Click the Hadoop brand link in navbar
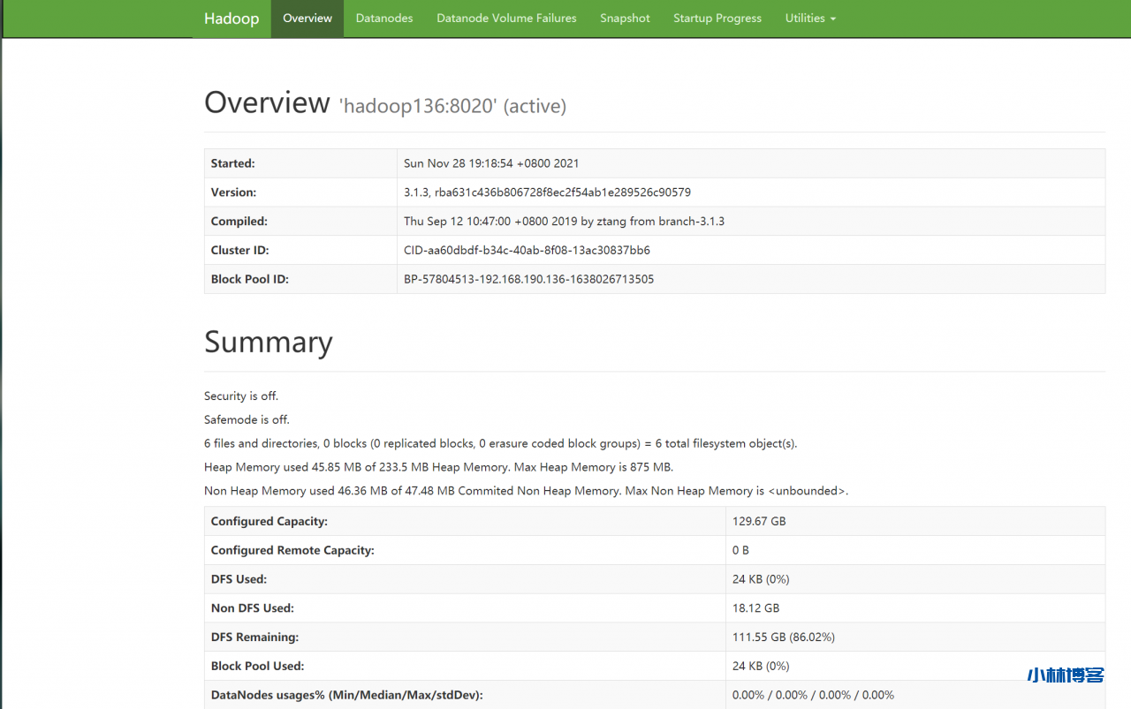The width and height of the screenshot is (1131, 709). 232,19
